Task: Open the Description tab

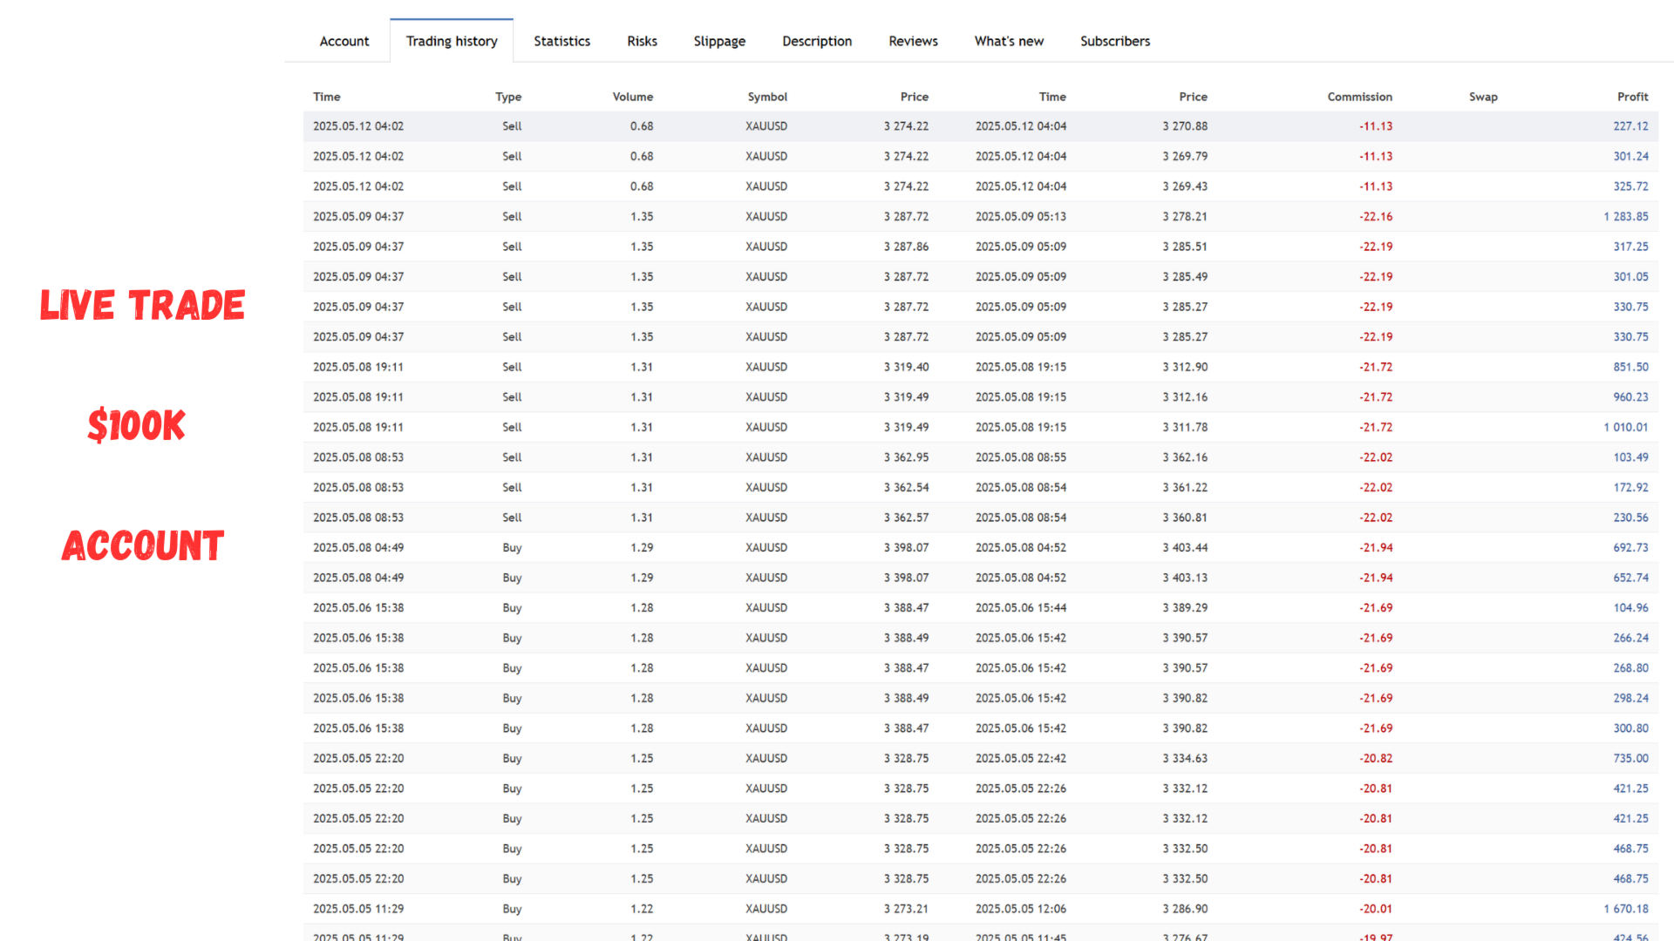Action: click(x=817, y=41)
